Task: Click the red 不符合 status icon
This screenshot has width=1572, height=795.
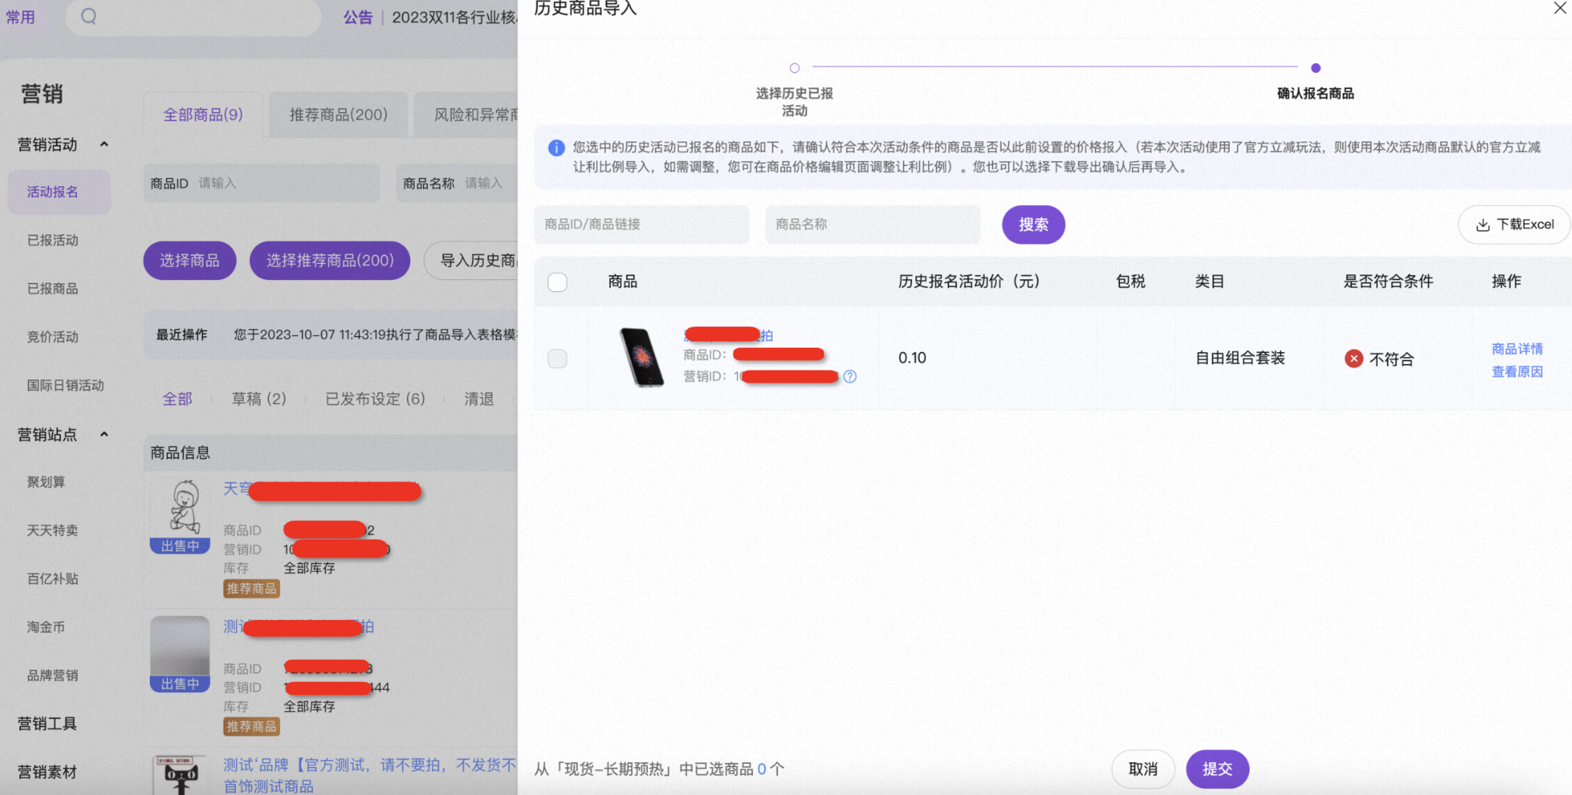Action: [1353, 359]
